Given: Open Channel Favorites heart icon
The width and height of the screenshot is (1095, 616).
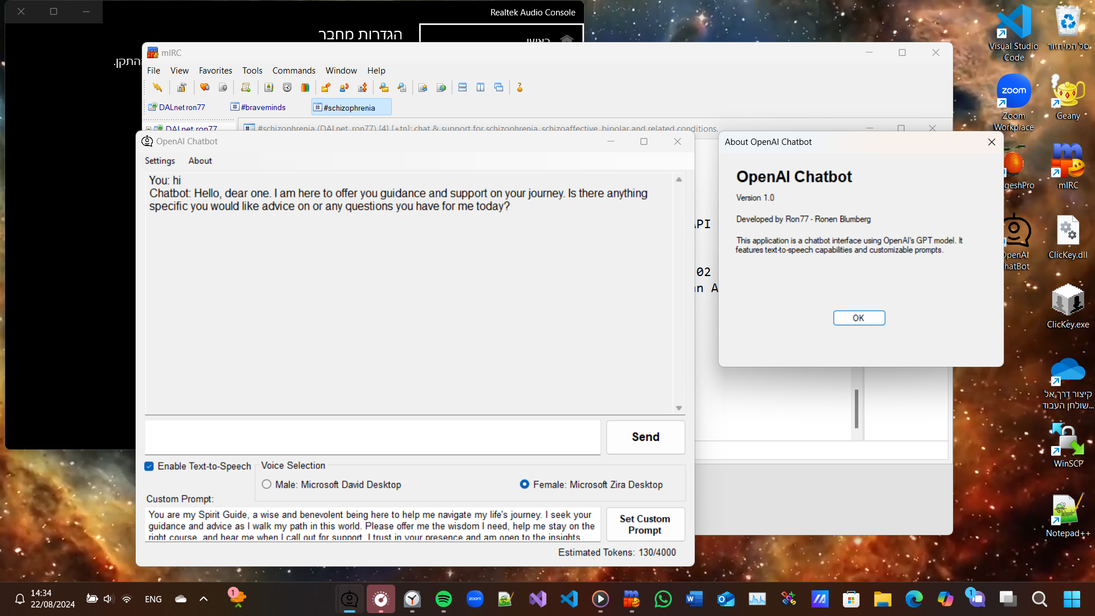Looking at the screenshot, I should 204,87.
